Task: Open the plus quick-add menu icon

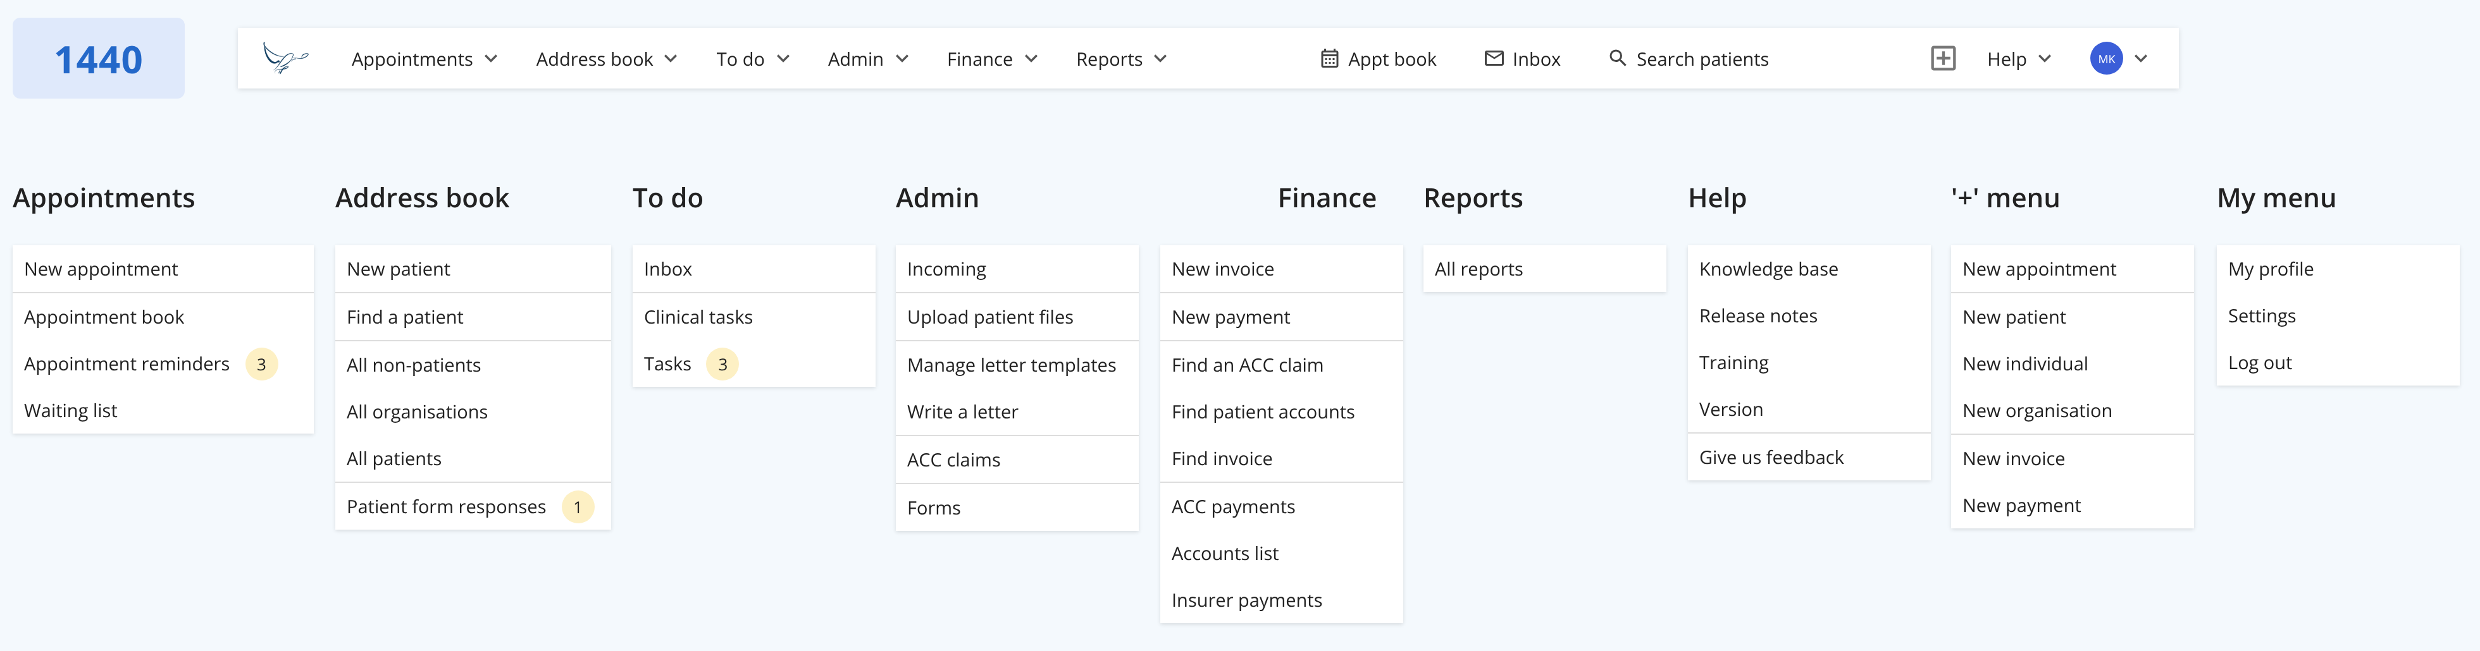Action: (x=1943, y=59)
